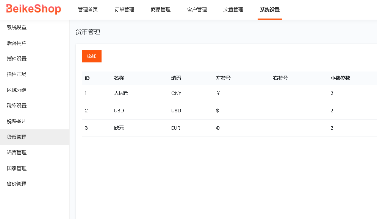The width and height of the screenshot is (377, 219).
Task: Open the 添加 button to add a currency
Action: 91,56
